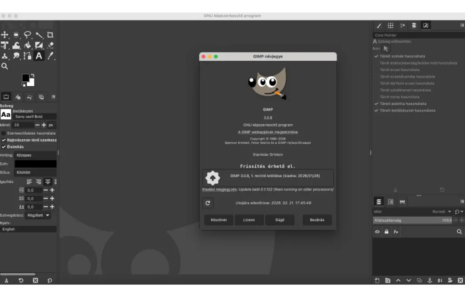Select the Free Select lasso tool
This screenshot has height=297, width=465.
(x=27, y=35)
